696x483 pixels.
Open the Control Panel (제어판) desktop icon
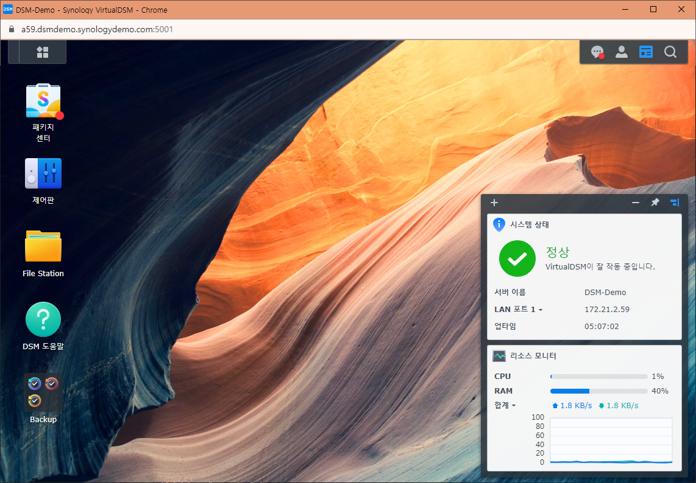click(43, 174)
